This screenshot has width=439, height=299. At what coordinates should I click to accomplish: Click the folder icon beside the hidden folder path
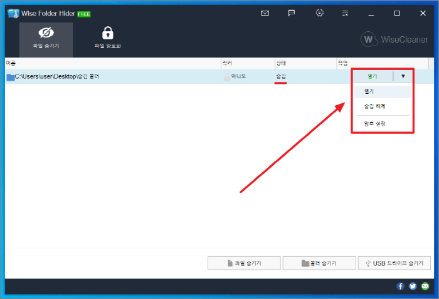coord(11,77)
